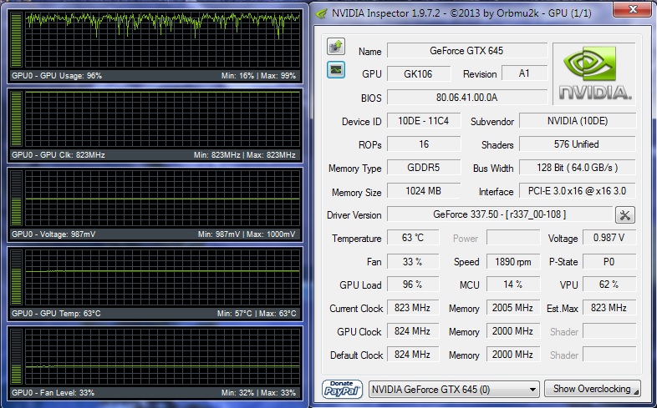
Task: Close the NVIDIA Inspector window
Action: [x=633, y=9]
